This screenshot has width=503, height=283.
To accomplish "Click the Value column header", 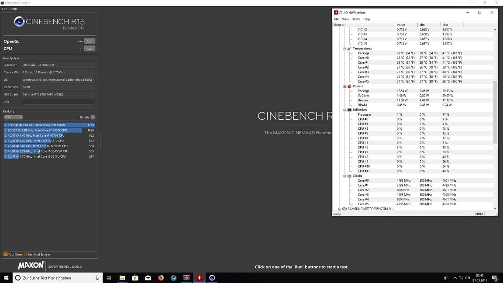I will 406,25.
